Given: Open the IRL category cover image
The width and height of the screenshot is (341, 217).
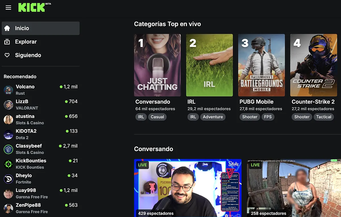Looking at the screenshot, I should 209,65.
